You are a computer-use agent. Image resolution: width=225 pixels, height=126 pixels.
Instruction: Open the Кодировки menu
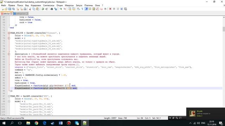pos(36,5)
